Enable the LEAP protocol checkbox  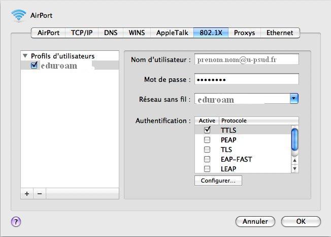click(207, 169)
